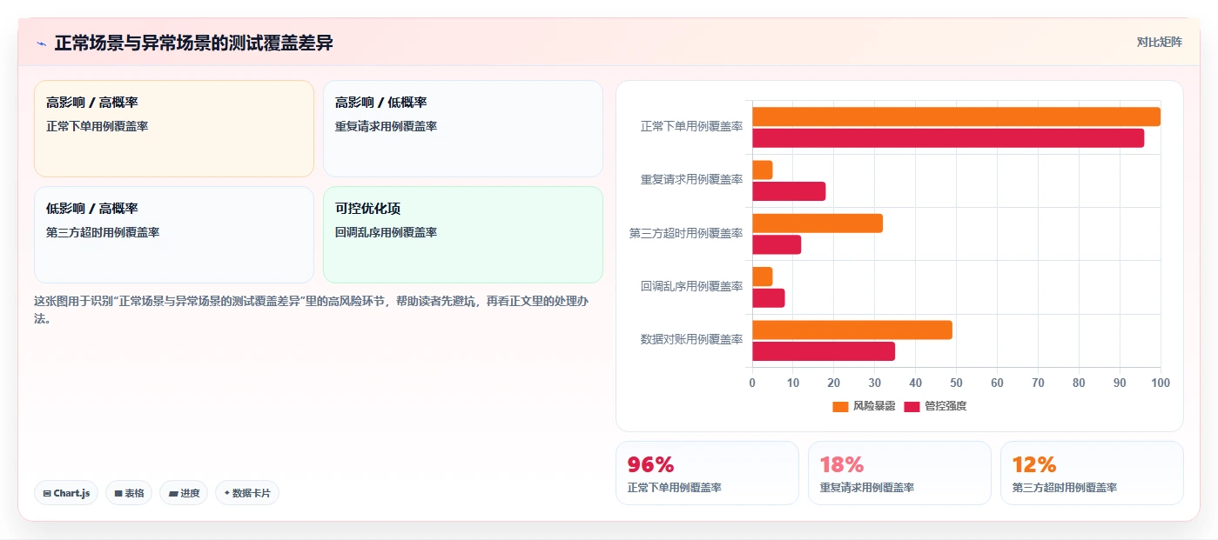Click orange bar for 第三方超时用例覆盖率
This screenshot has width=1218, height=540.
coord(818,223)
